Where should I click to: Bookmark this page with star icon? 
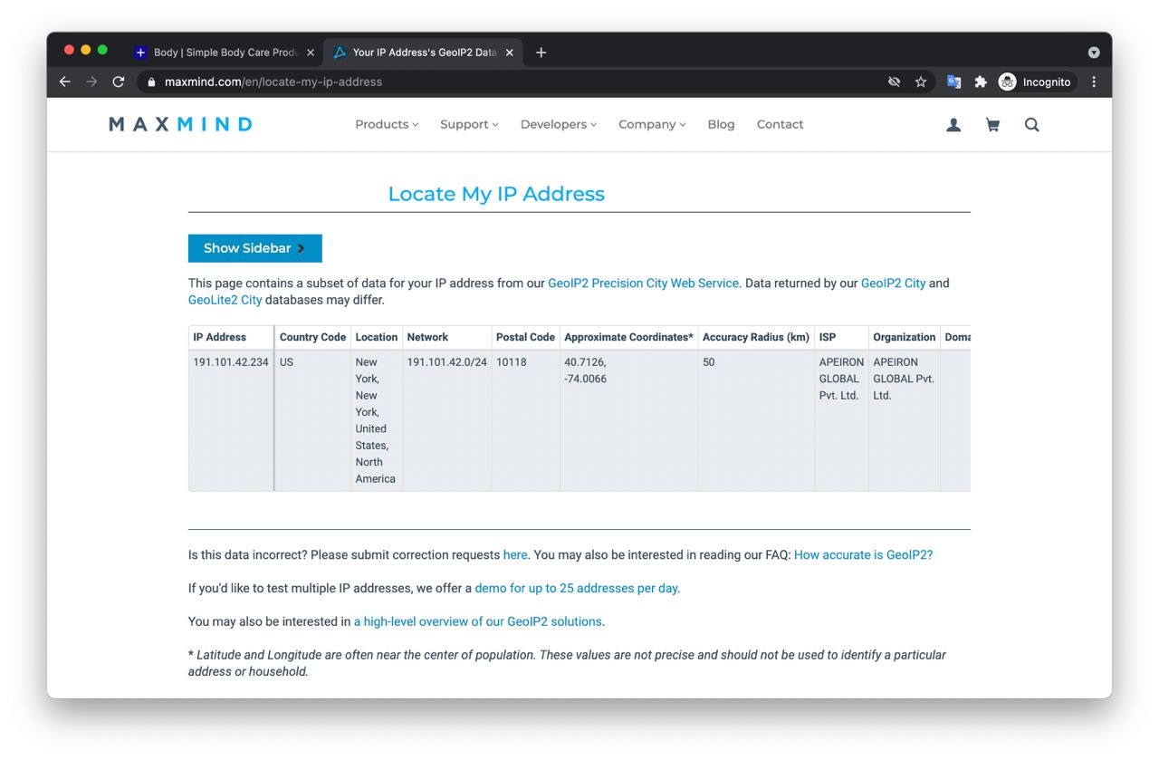[x=921, y=82]
